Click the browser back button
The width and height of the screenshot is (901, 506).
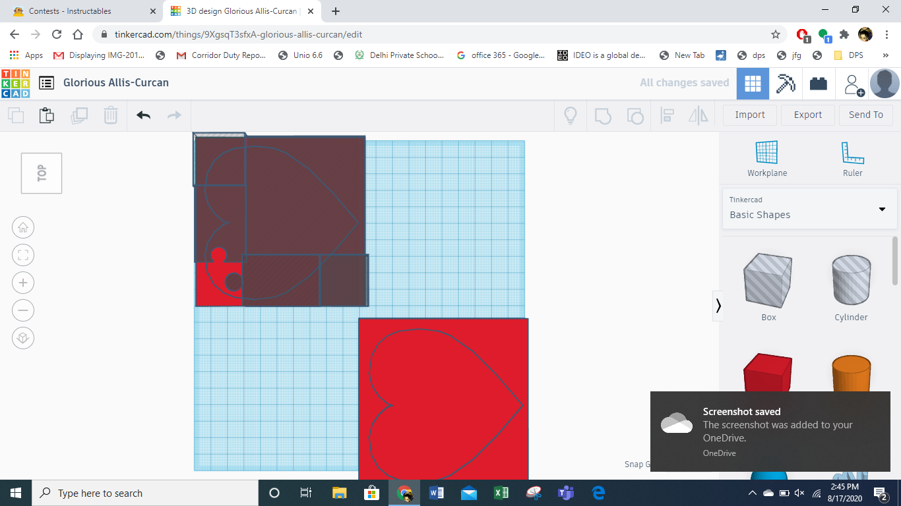(15, 34)
